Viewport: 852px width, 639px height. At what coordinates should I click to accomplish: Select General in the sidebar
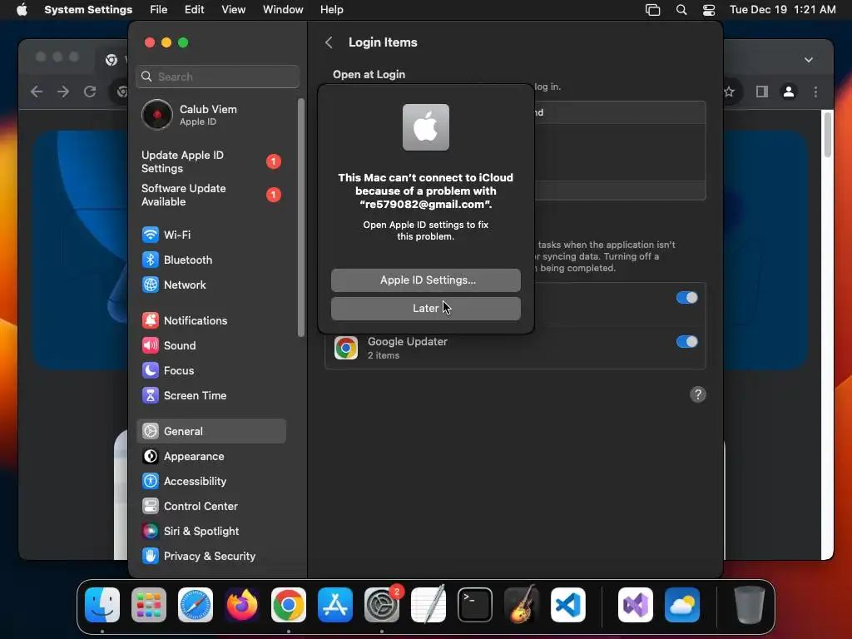(211, 432)
